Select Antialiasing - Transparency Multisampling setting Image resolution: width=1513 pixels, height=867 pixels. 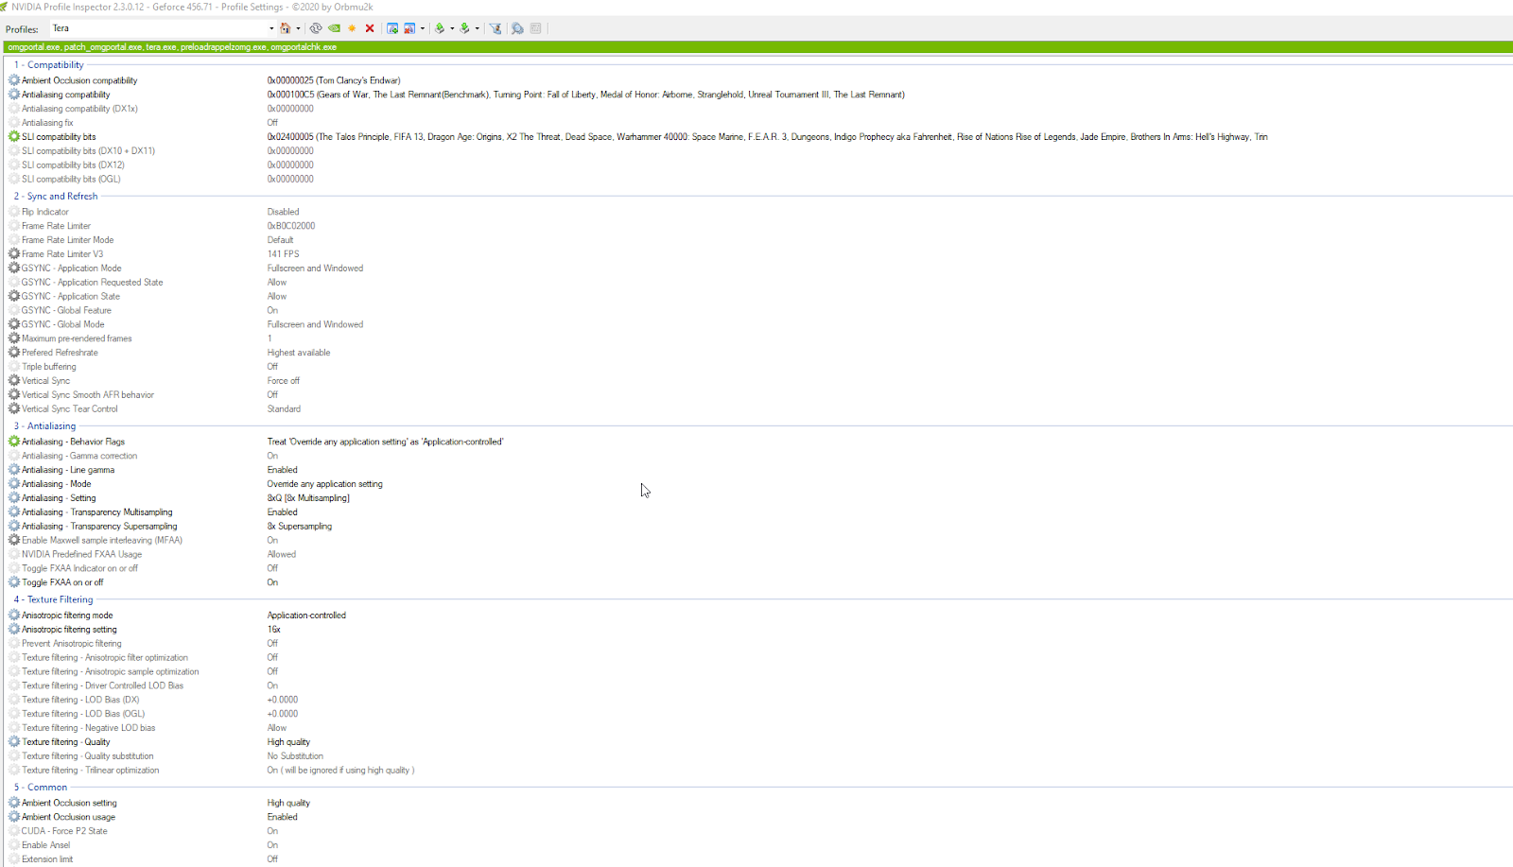tap(97, 512)
